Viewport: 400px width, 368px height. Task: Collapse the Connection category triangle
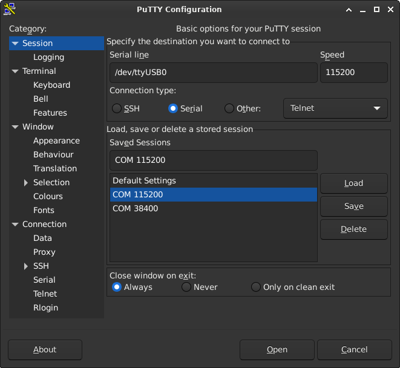click(15, 225)
